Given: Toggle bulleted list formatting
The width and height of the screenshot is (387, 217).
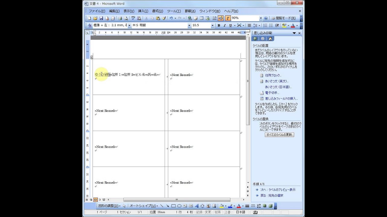Looking at the screenshot, I should coord(271,26).
